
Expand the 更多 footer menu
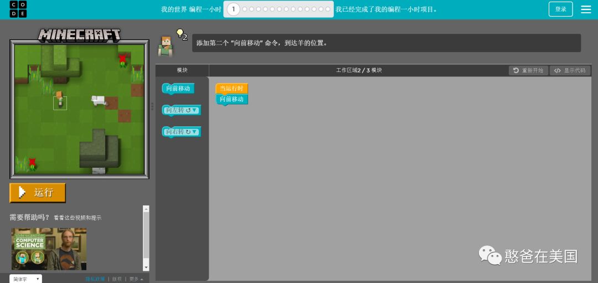[136, 279]
